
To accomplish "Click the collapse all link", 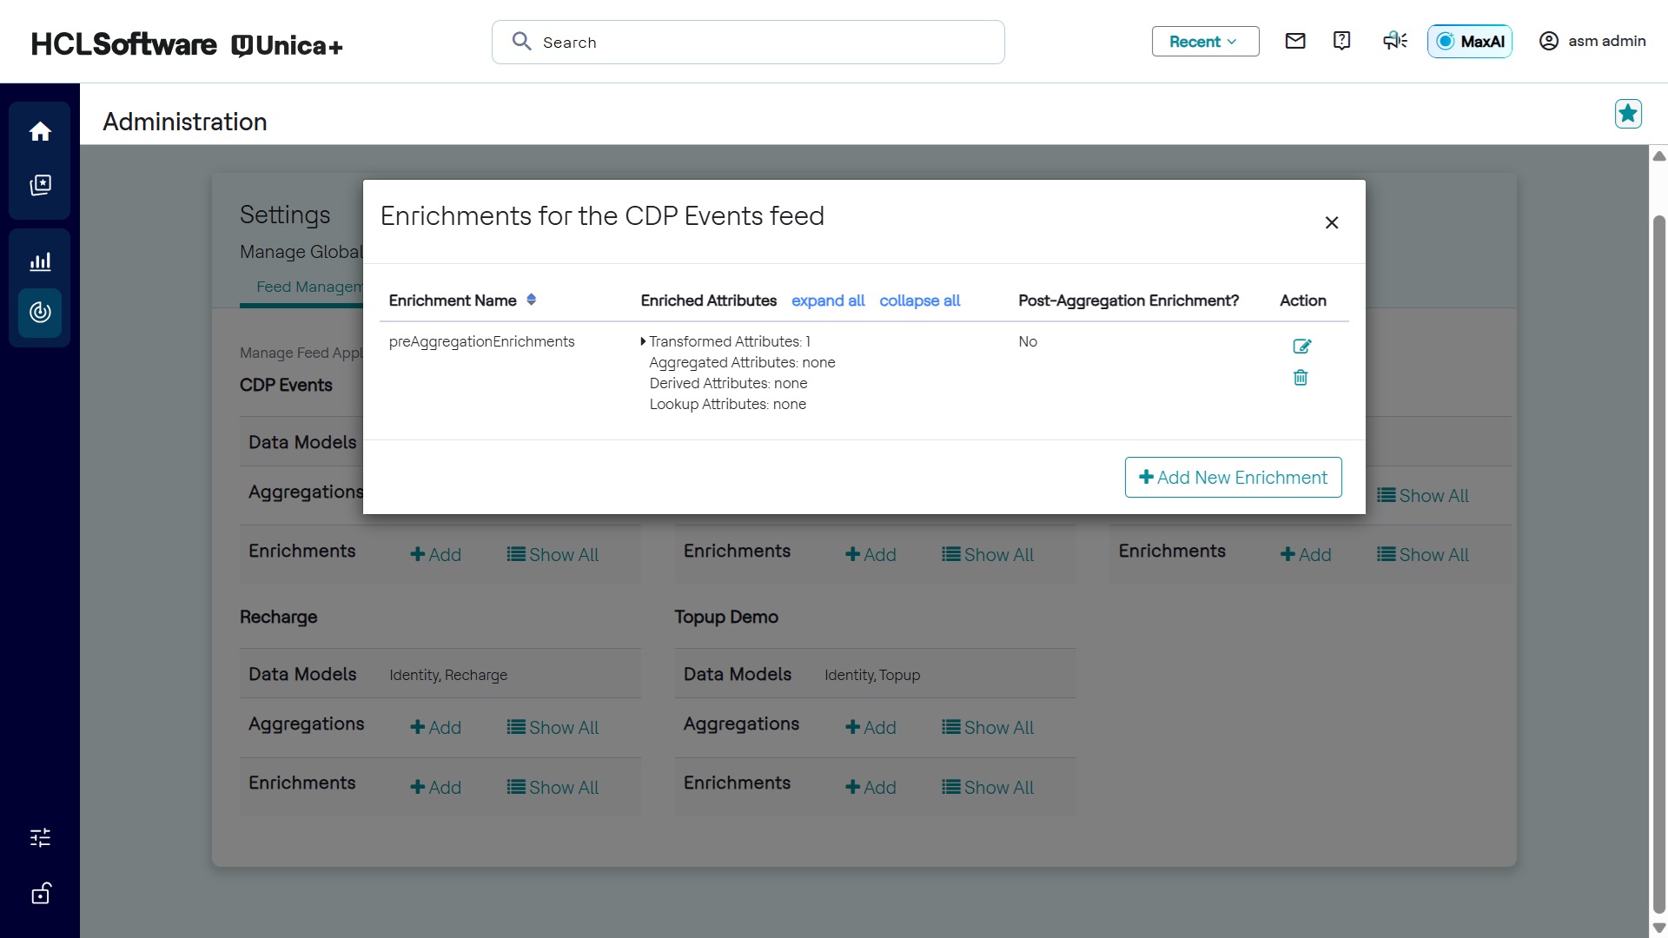I will [919, 301].
